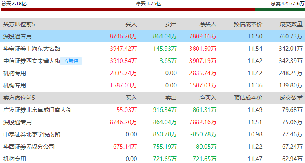Open 华西证券无锡分公司 seat
Viewport: 305px width, 163px height.
pyautogui.click(x=29, y=147)
